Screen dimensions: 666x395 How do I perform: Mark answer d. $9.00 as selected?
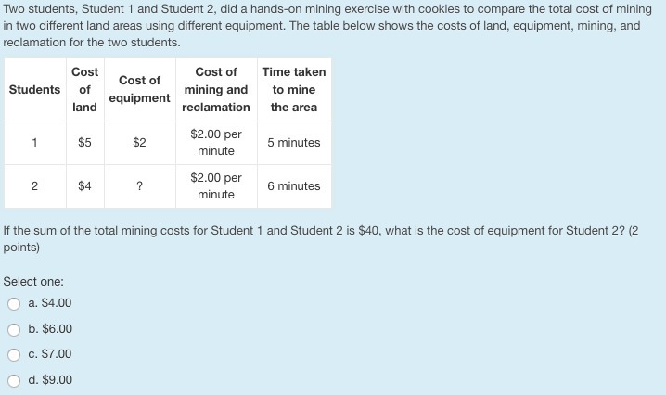point(14,380)
